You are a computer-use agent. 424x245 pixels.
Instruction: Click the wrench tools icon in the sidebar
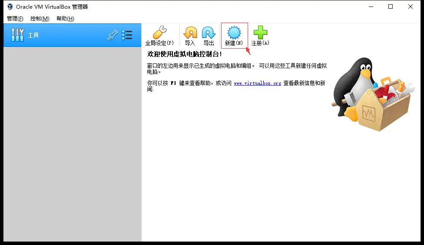coord(17,35)
